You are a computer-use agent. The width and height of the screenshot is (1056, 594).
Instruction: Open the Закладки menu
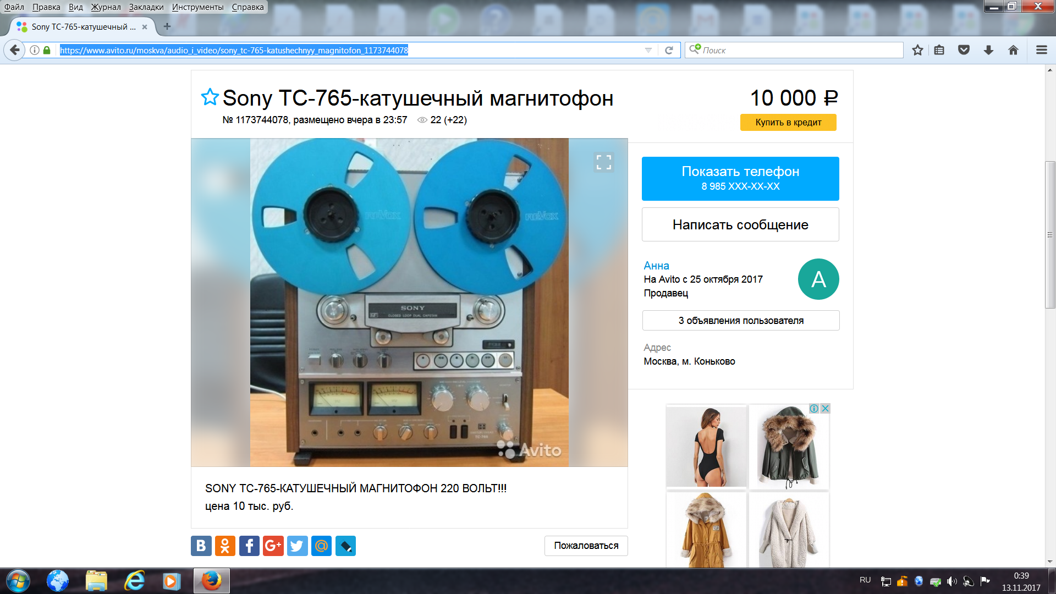(146, 7)
